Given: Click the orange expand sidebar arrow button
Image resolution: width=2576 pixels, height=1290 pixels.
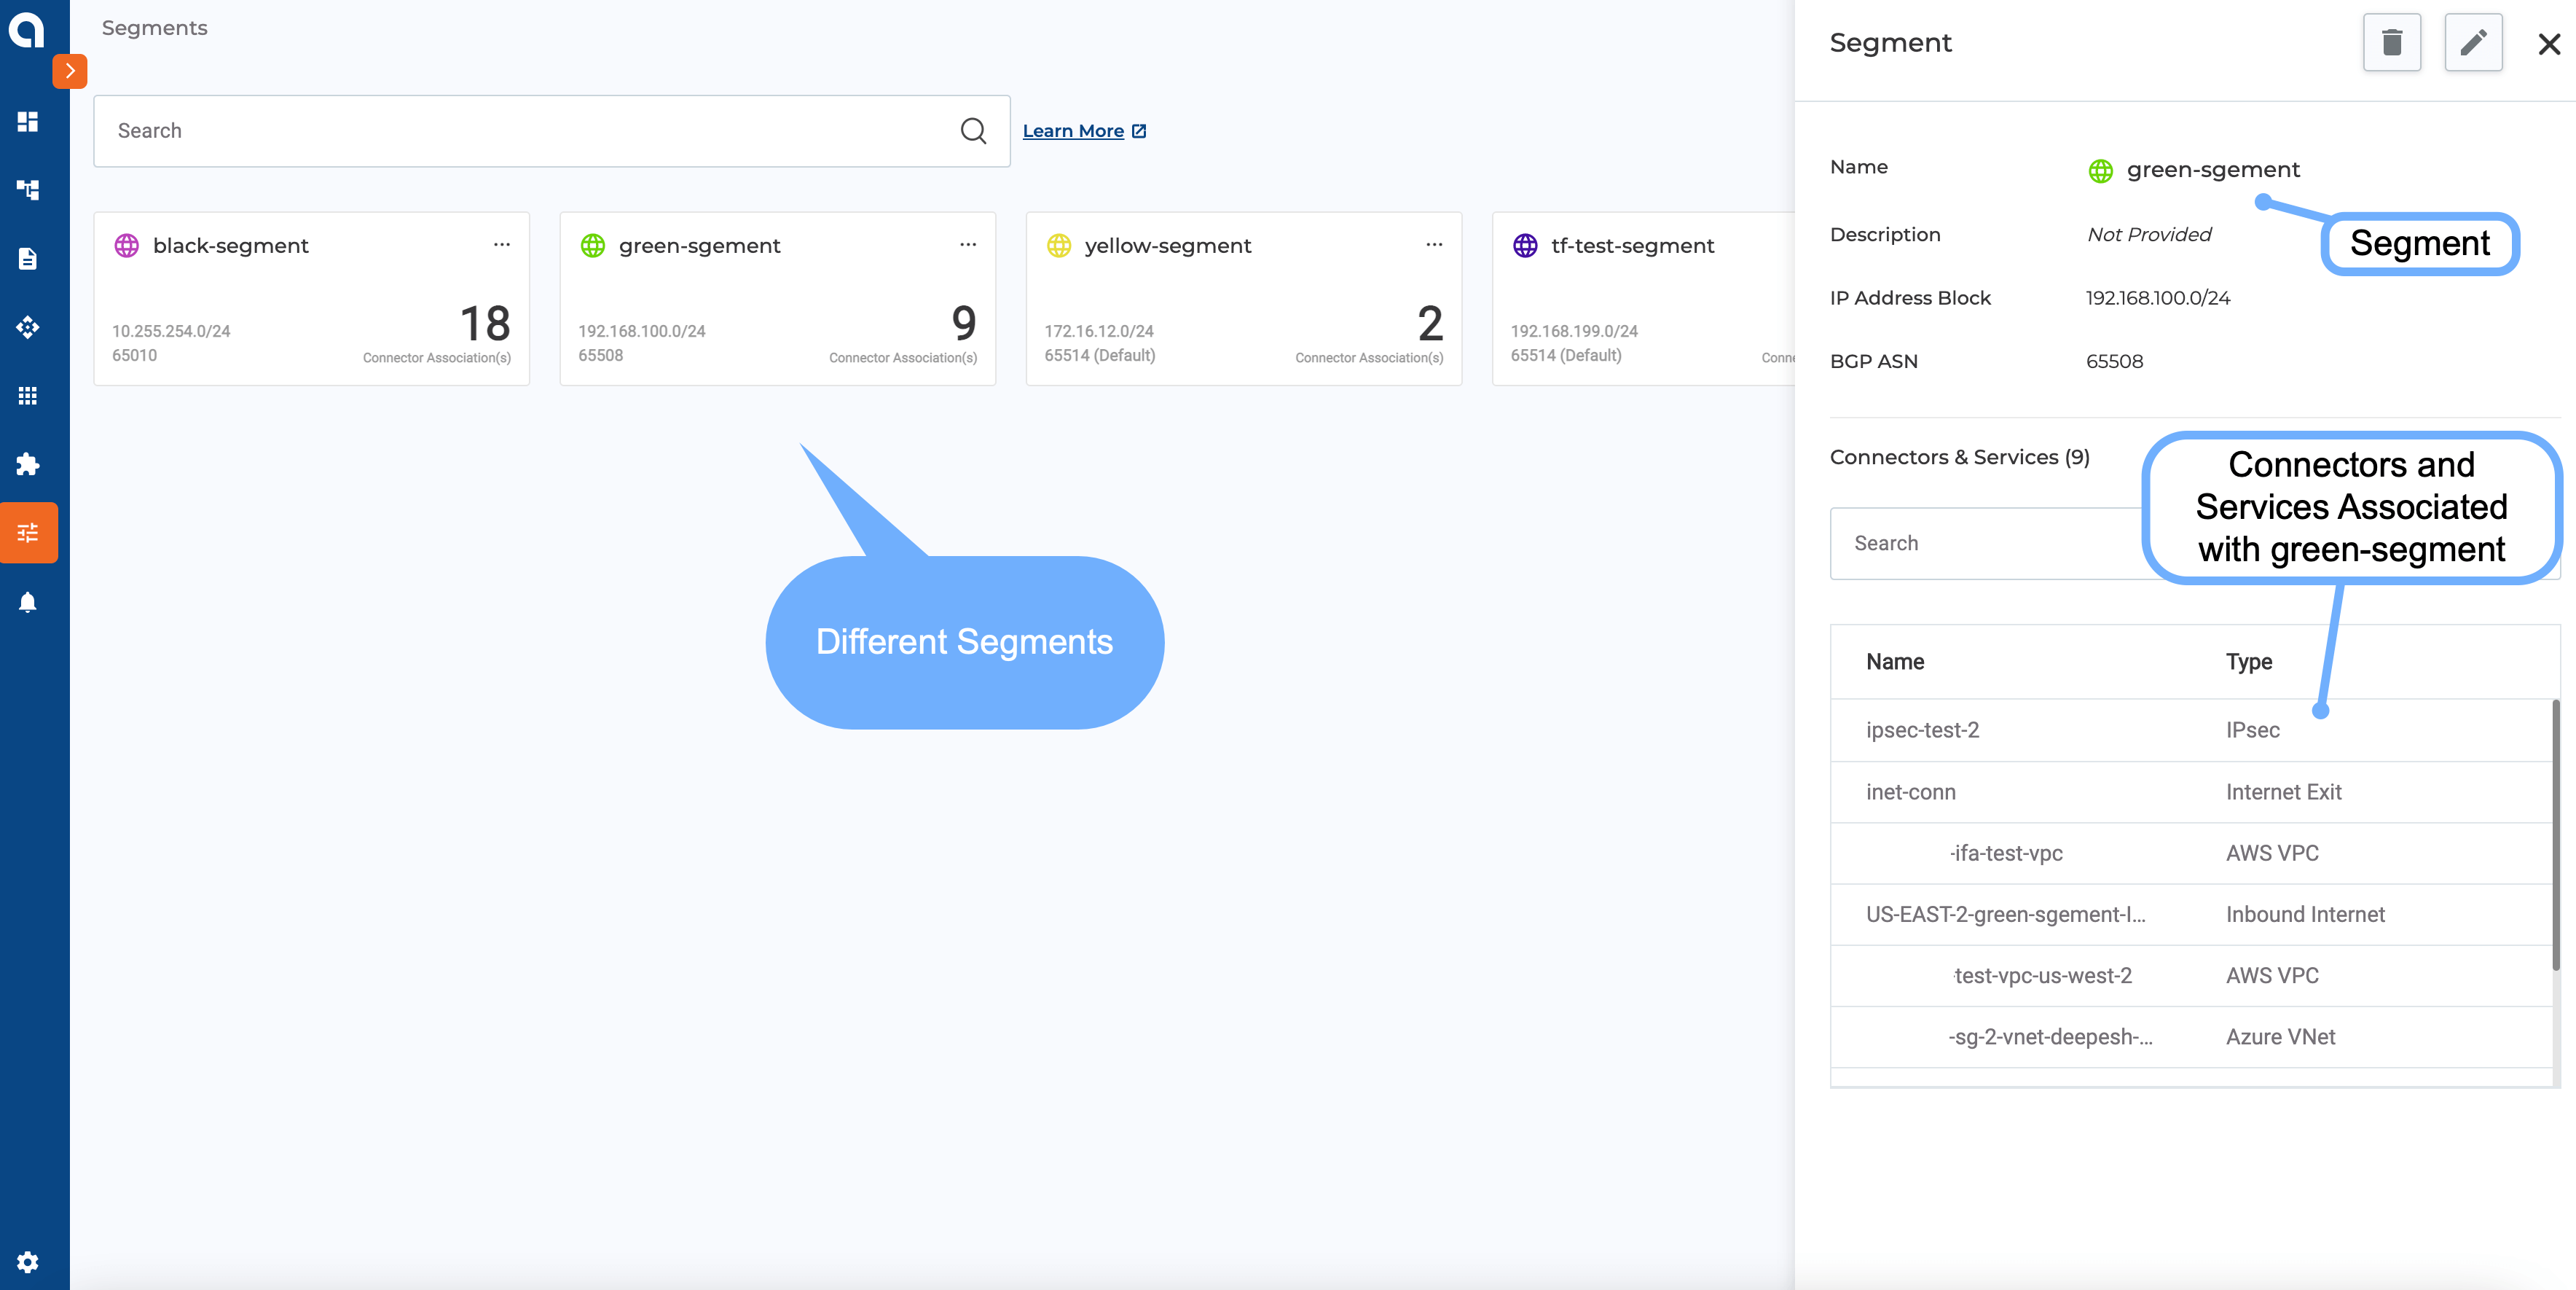Looking at the screenshot, I should (x=69, y=71).
